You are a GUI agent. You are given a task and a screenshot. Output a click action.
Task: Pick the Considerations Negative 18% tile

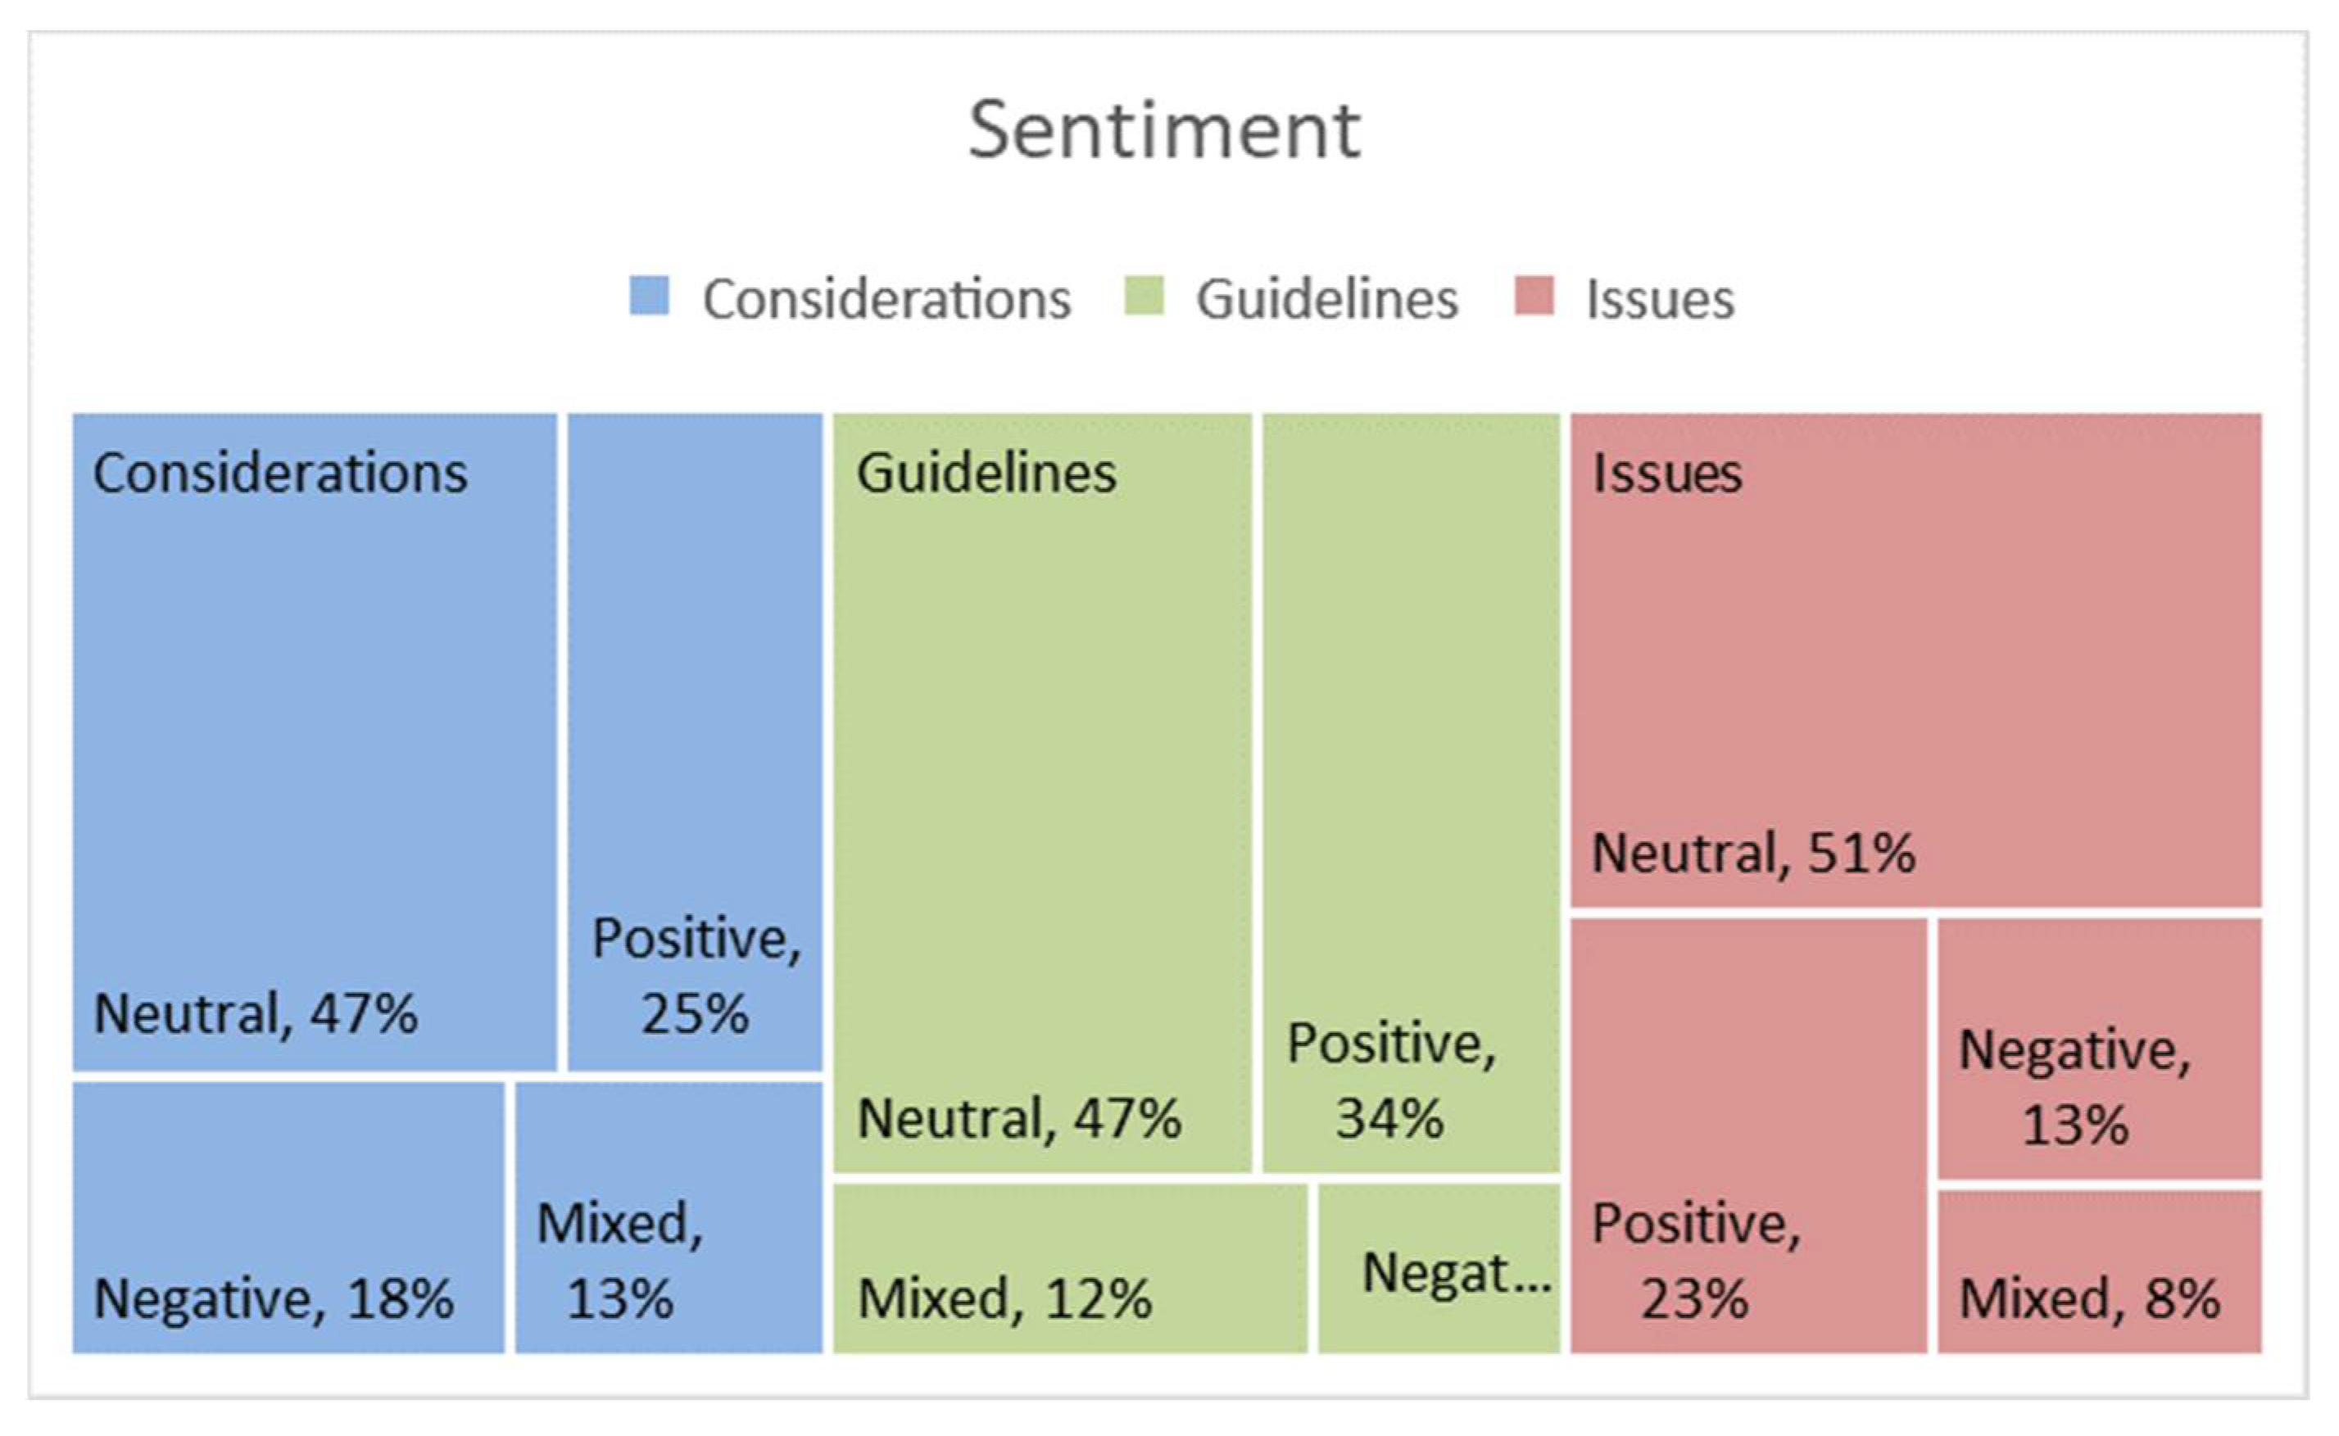click(288, 1216)
